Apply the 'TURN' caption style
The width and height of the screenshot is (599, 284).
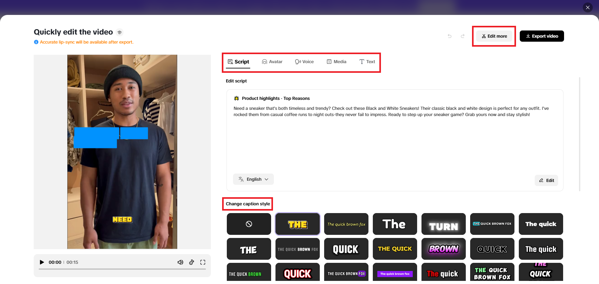444,224
